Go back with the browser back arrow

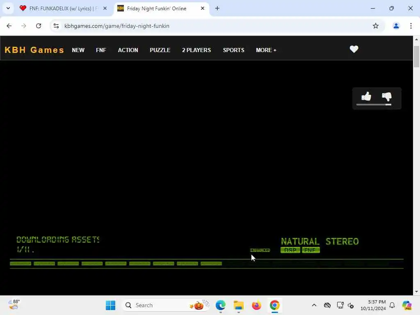(9, 26)
